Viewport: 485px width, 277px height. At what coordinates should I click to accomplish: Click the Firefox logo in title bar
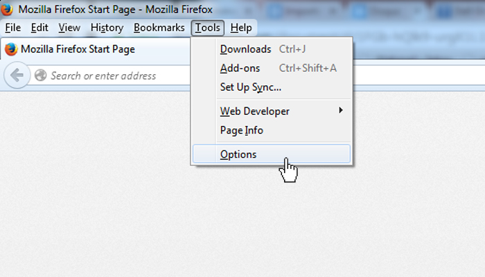pyautogui.click(x=6, y=9)
